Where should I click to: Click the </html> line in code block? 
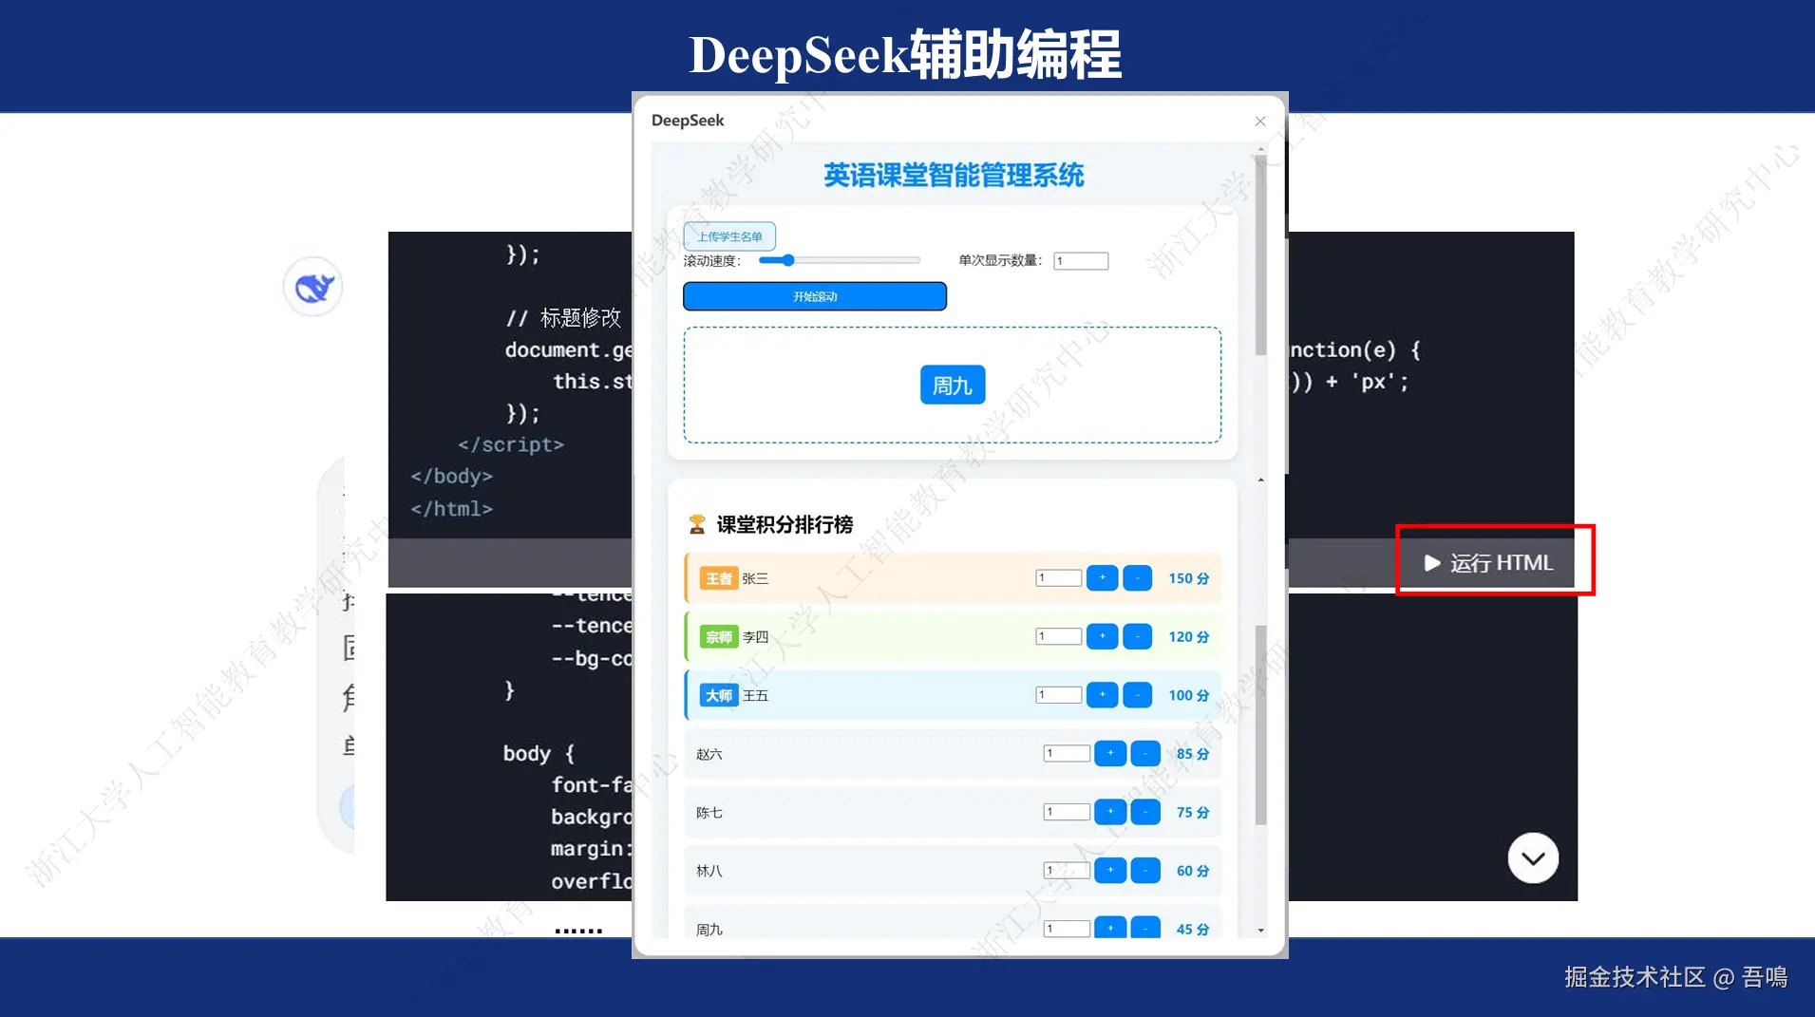[x=451, y=509]
